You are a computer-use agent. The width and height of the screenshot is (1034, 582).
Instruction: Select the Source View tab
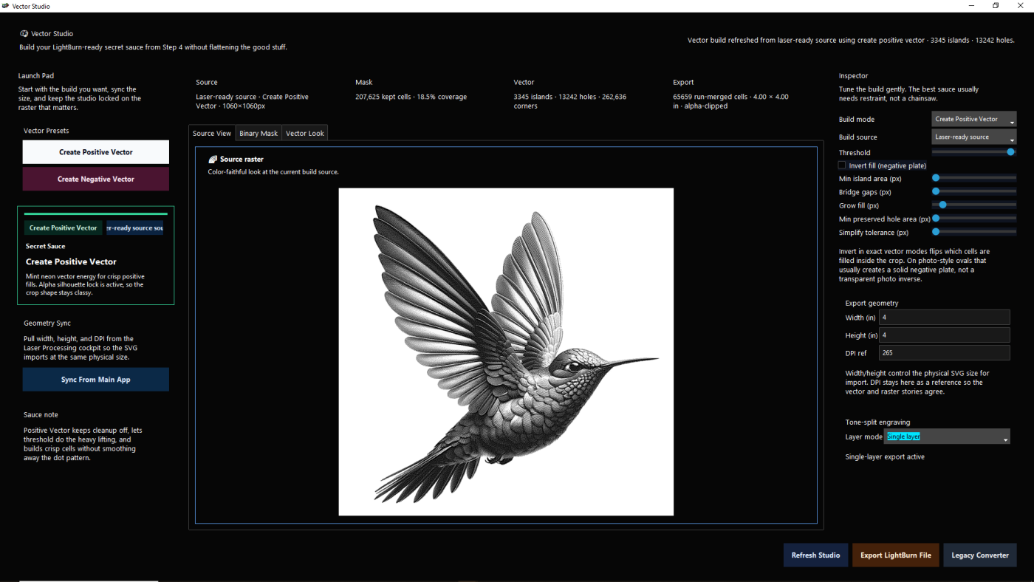[x=212, y=134]
